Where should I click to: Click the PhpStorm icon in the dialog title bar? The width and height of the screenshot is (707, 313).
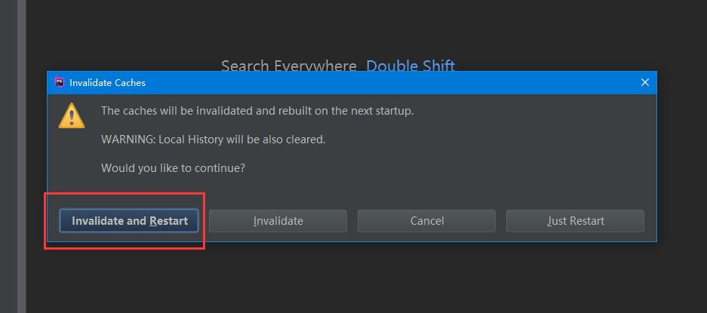tap(59, 82)
